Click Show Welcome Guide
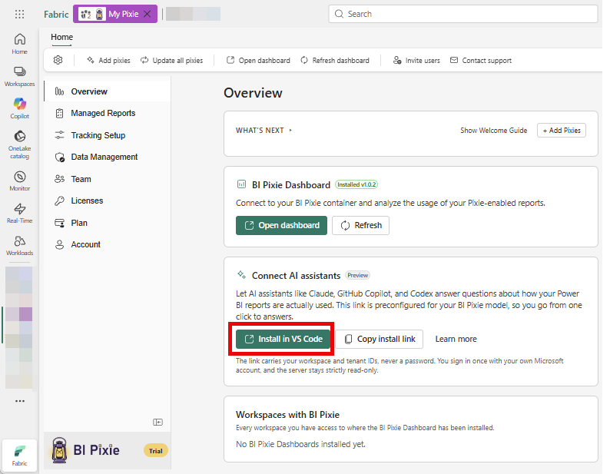The width and height of the screenshot is (610, 474). (494, 131)
